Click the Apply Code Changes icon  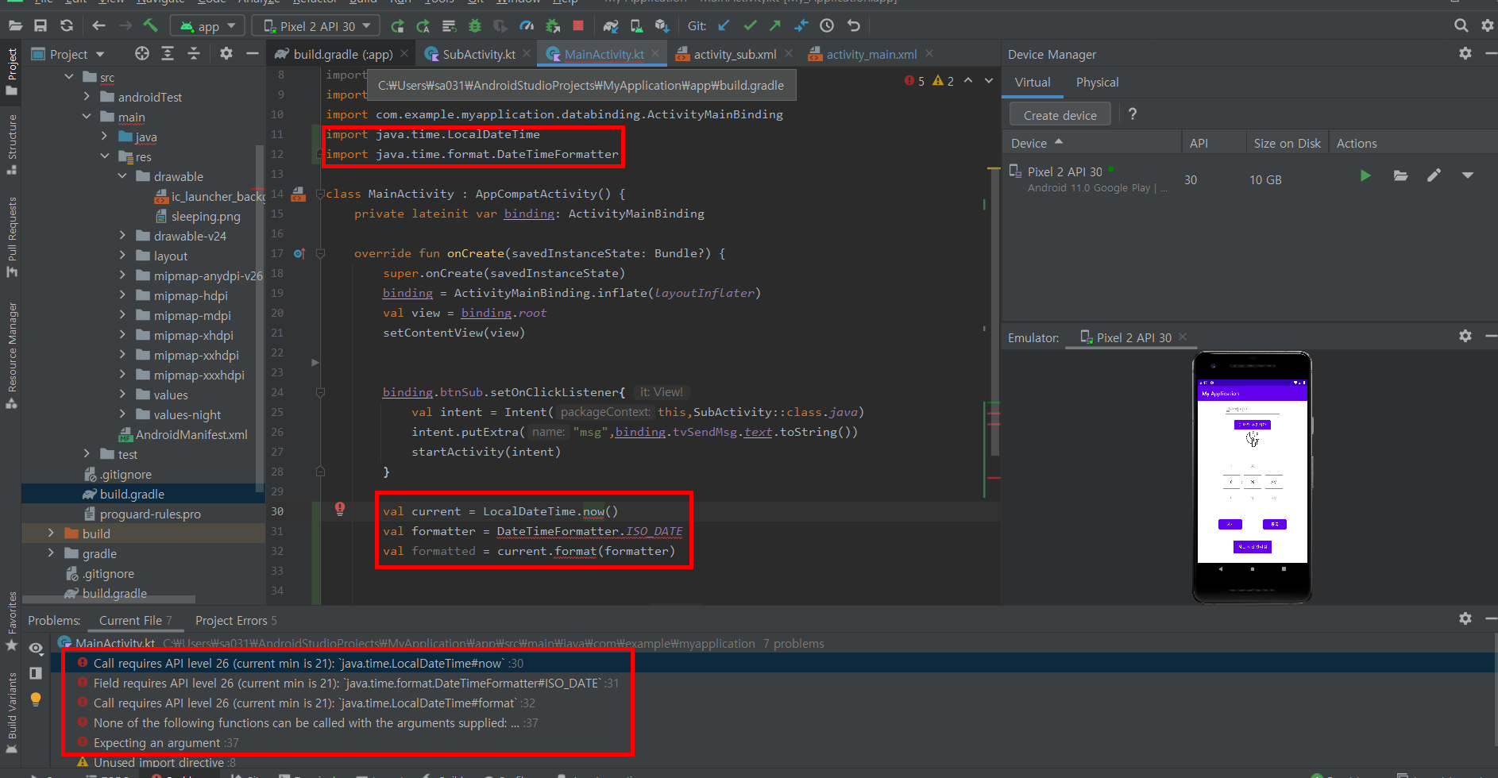pyautogui.click(x=449, y=26)
